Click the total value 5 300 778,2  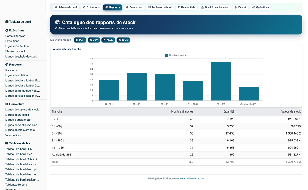tap(293, 162)
